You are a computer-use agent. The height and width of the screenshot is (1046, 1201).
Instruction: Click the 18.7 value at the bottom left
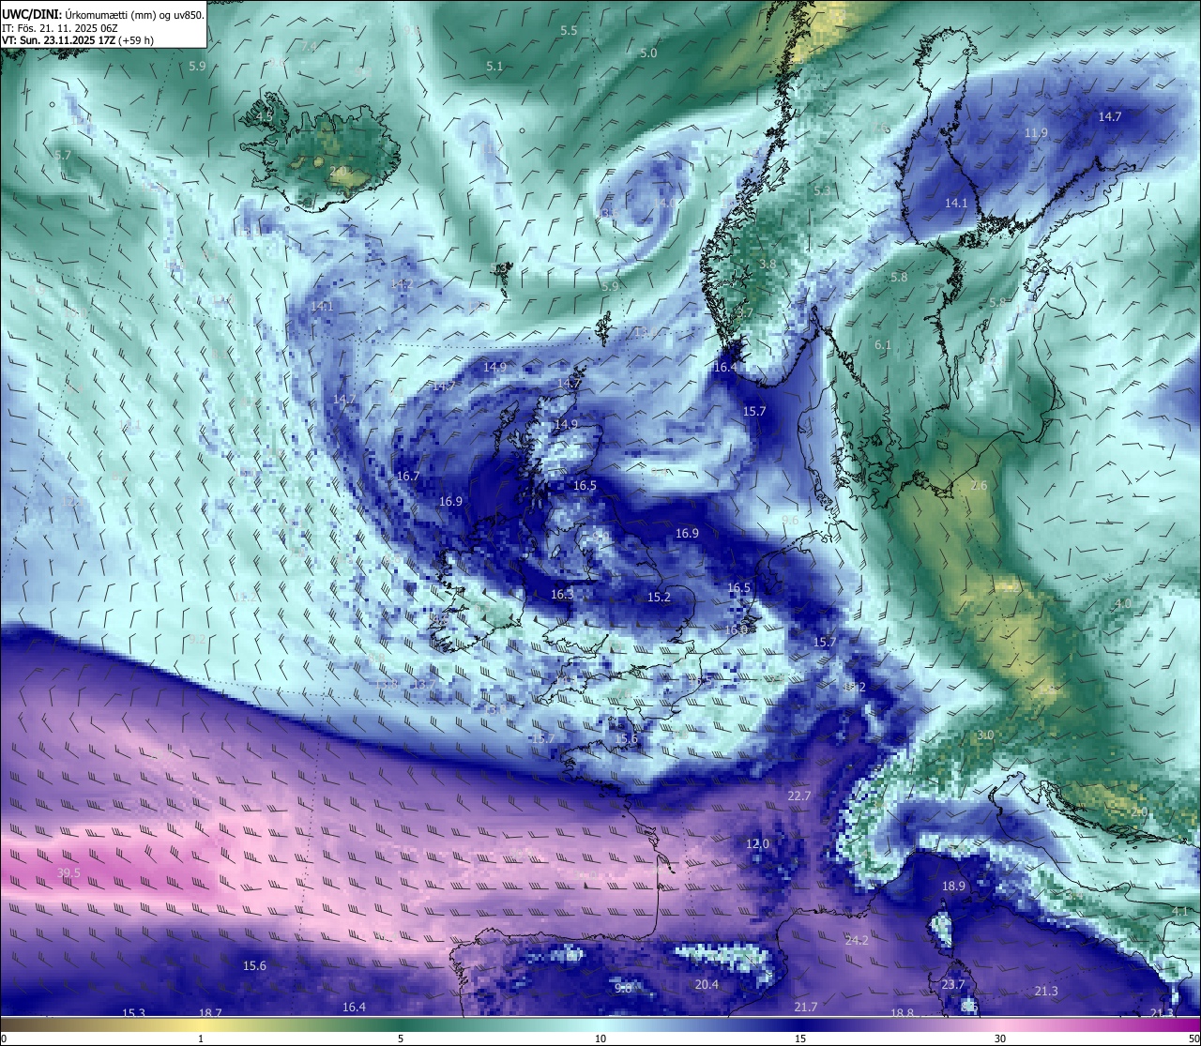tap(210, 1013)
